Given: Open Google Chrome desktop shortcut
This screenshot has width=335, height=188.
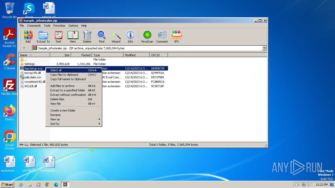Looking at the screenshot, I should tap(9, 140).
